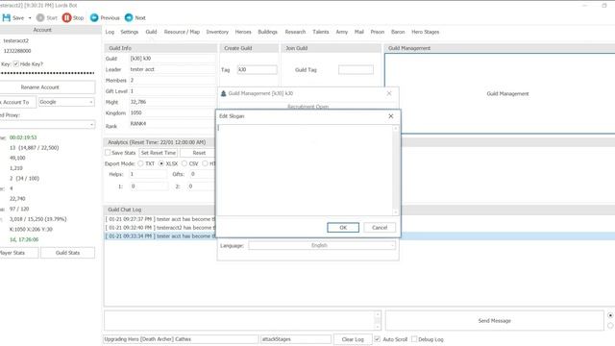Click the Player Stats button

(19, 253)
